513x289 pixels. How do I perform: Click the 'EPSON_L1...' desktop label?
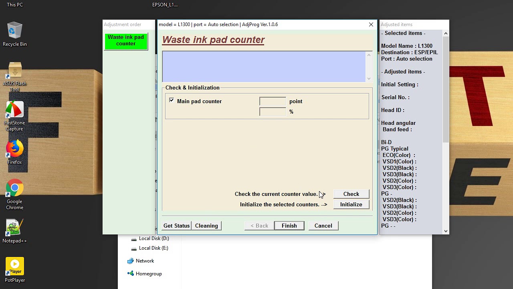pos(165,5)
